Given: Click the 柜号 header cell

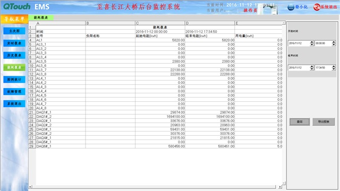Looking at the screenshot, I should point(61,36).
